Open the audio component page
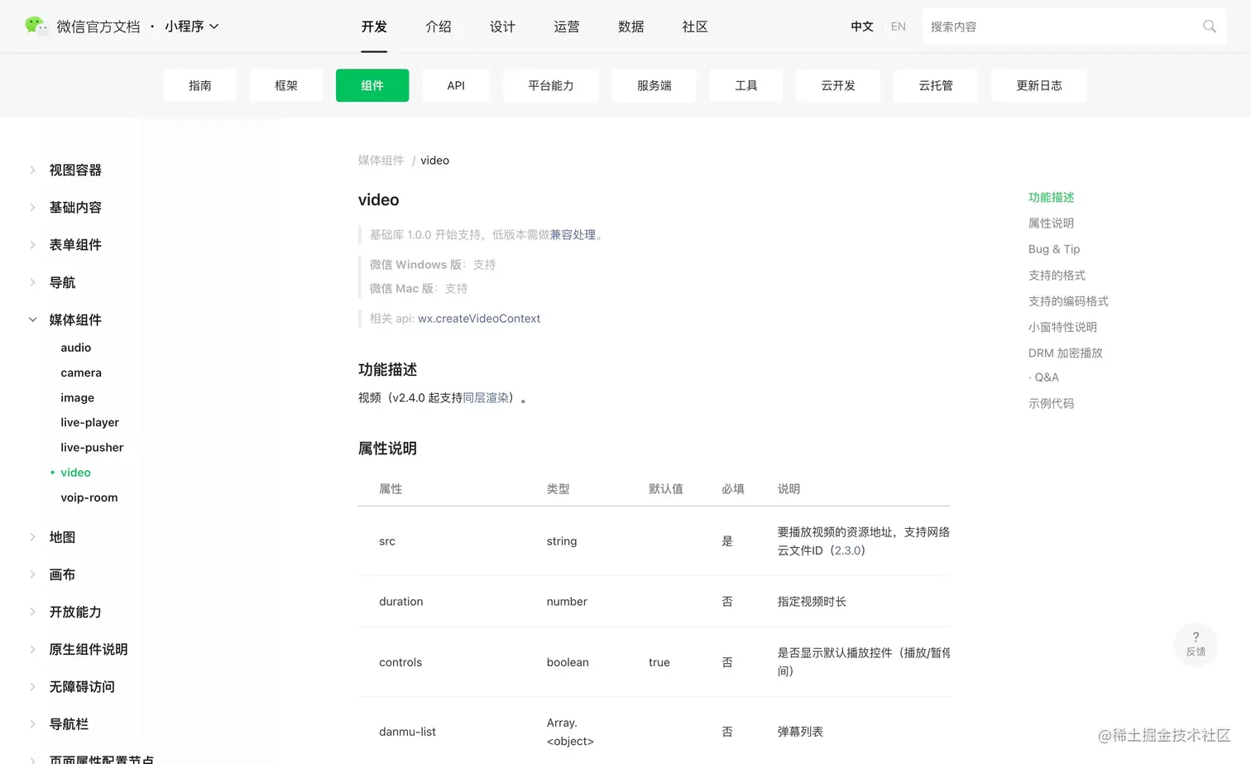Screen dimensions: 1251x764 pos(75,348)
